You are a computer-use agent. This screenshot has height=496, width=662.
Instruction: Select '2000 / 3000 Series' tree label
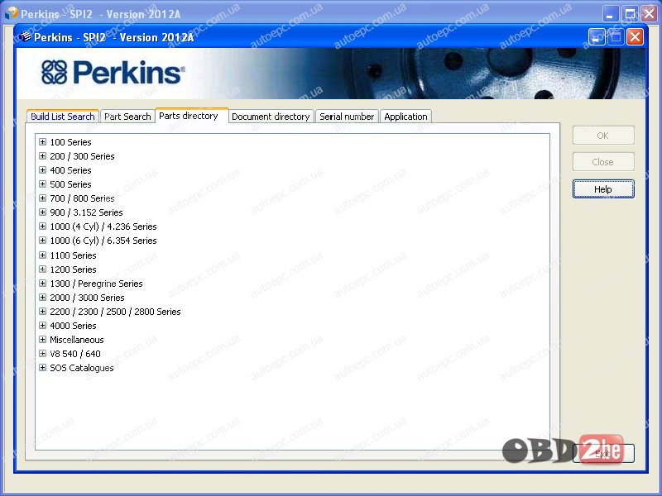[x=87, y=298]
